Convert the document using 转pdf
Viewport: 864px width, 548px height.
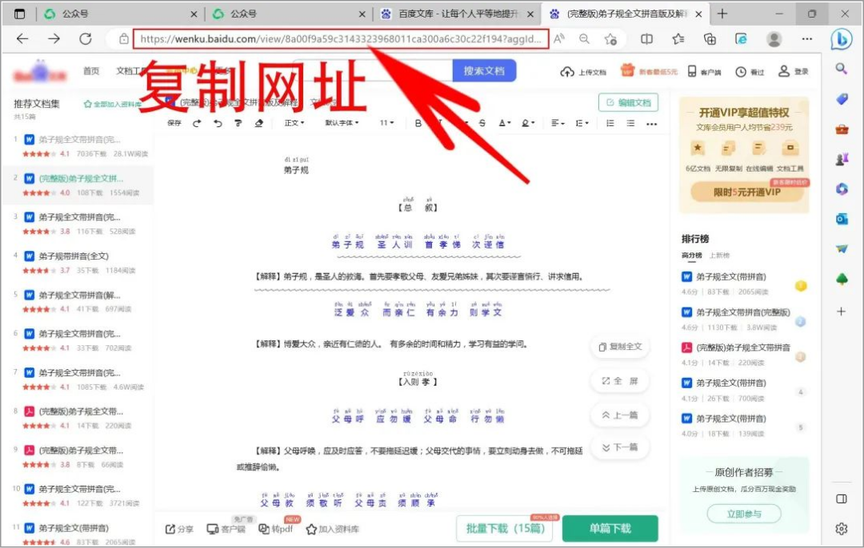point(279,529)
